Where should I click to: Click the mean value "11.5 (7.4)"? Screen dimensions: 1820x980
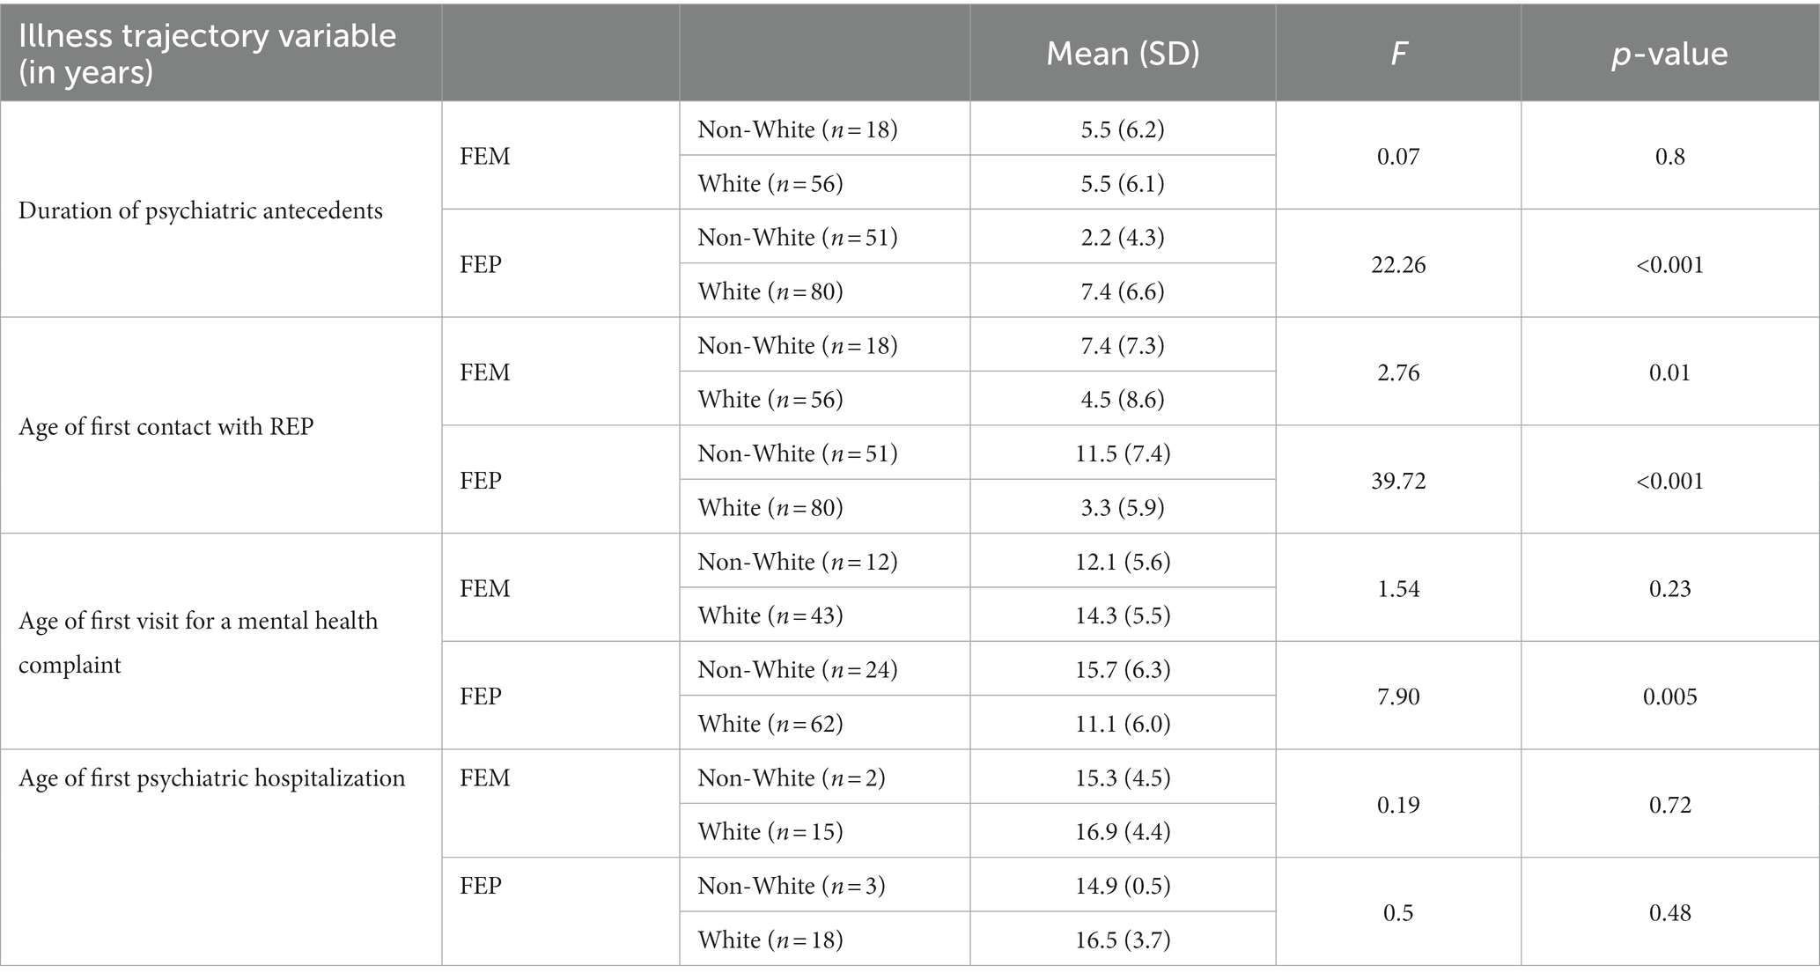(1123, 453)
